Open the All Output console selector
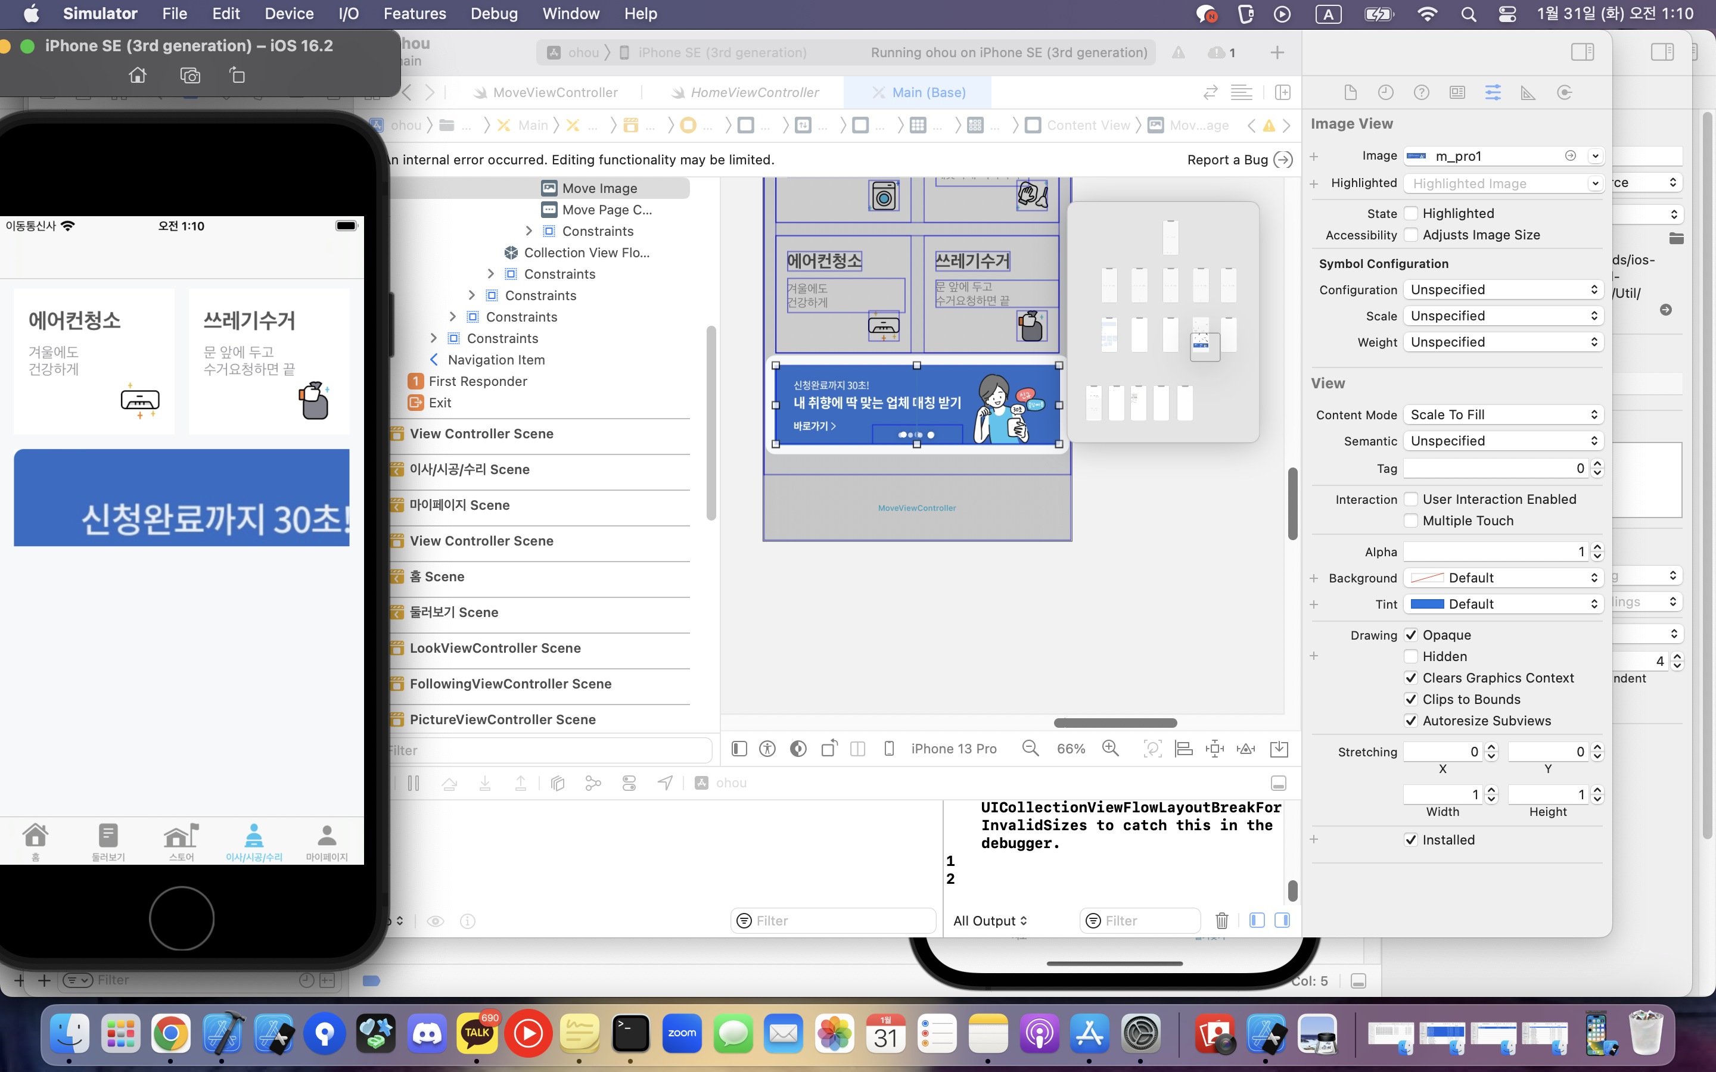 pos(990,920)
